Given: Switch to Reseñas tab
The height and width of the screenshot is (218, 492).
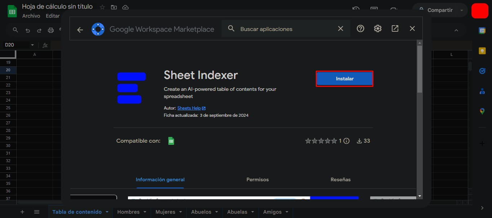Looking at the screenshot, I should pyautogui.click(x=341, y=179).
